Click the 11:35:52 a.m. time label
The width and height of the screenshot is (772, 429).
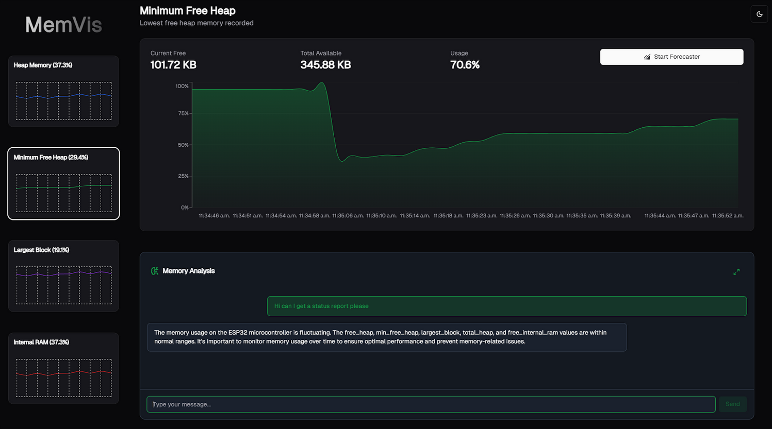728,216
